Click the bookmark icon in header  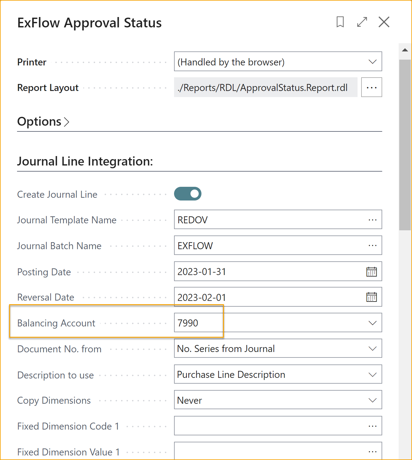tap(340, 22)
